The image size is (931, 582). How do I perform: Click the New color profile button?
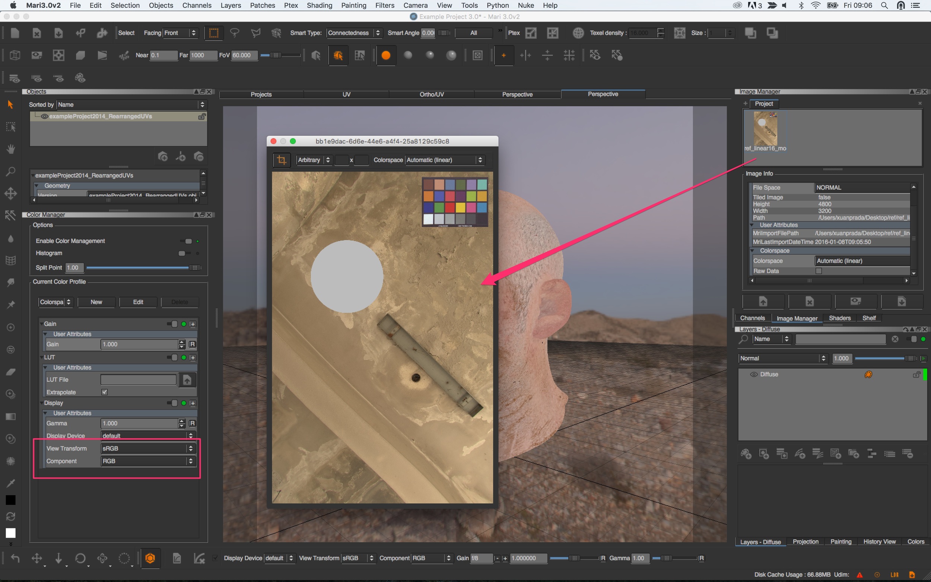pos(96,302)
